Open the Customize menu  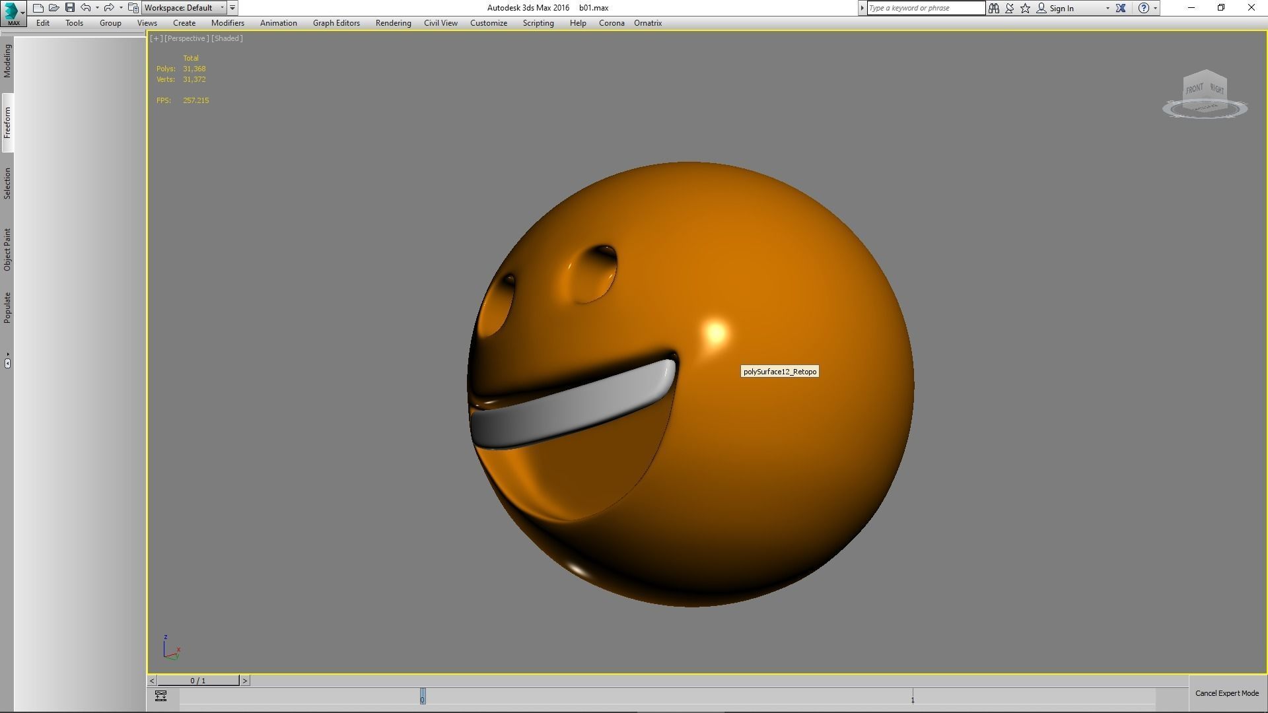[x=489, y=23]
